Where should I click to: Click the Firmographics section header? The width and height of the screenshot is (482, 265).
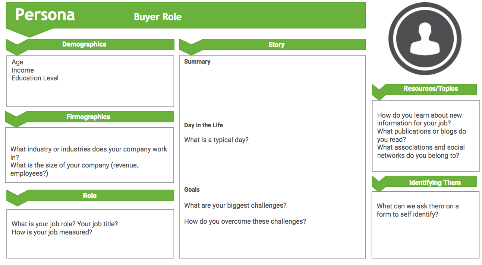(88, 117)
